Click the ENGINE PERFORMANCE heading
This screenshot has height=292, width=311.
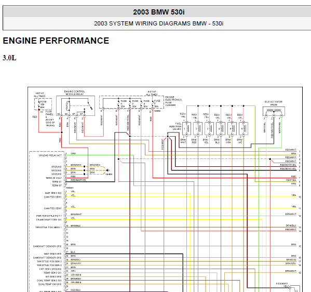pos(56,41)
